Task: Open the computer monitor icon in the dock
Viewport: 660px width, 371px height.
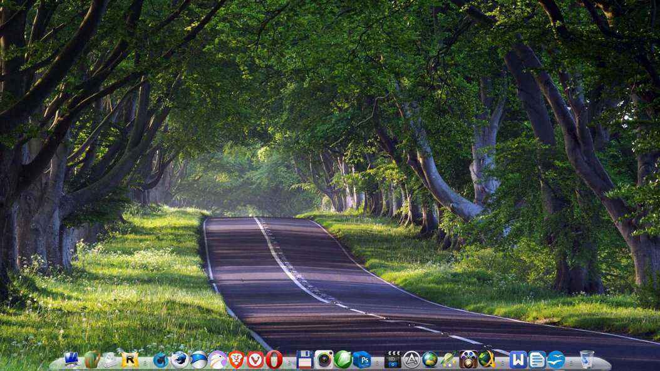Action: coord(71,360)
